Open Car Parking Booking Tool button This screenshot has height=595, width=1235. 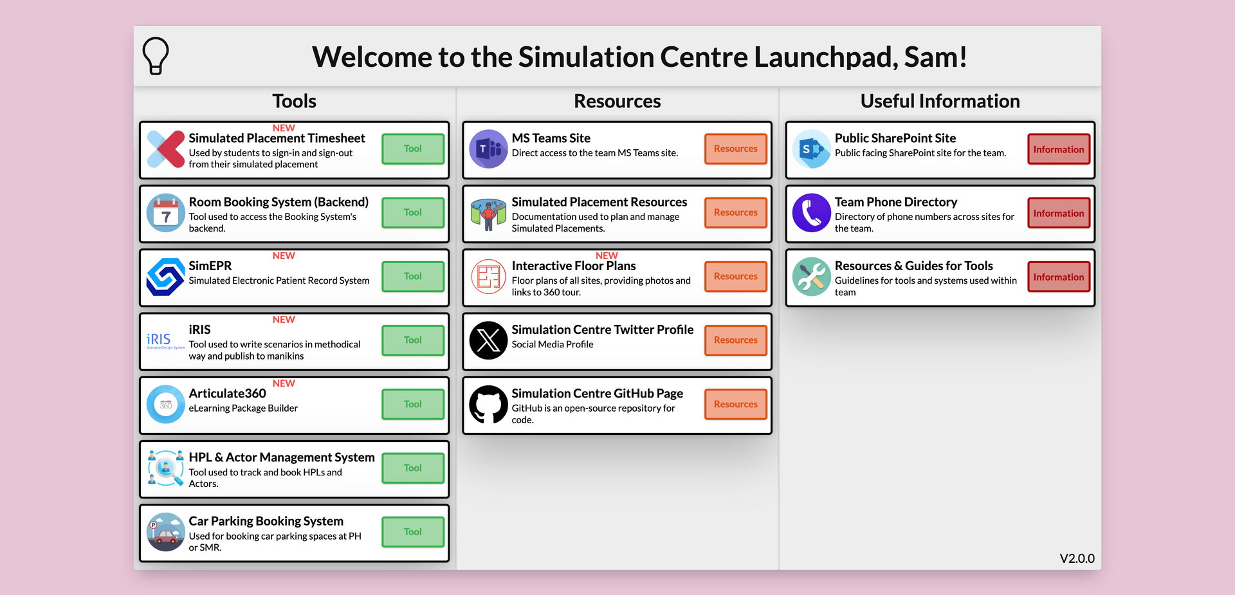pyautogui.click(x=413, y=531)
